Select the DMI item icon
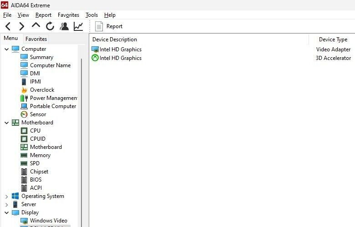 (x=24, y=74)
